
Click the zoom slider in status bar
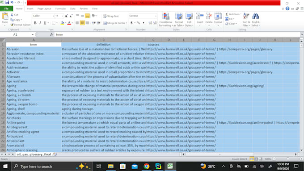288,159
